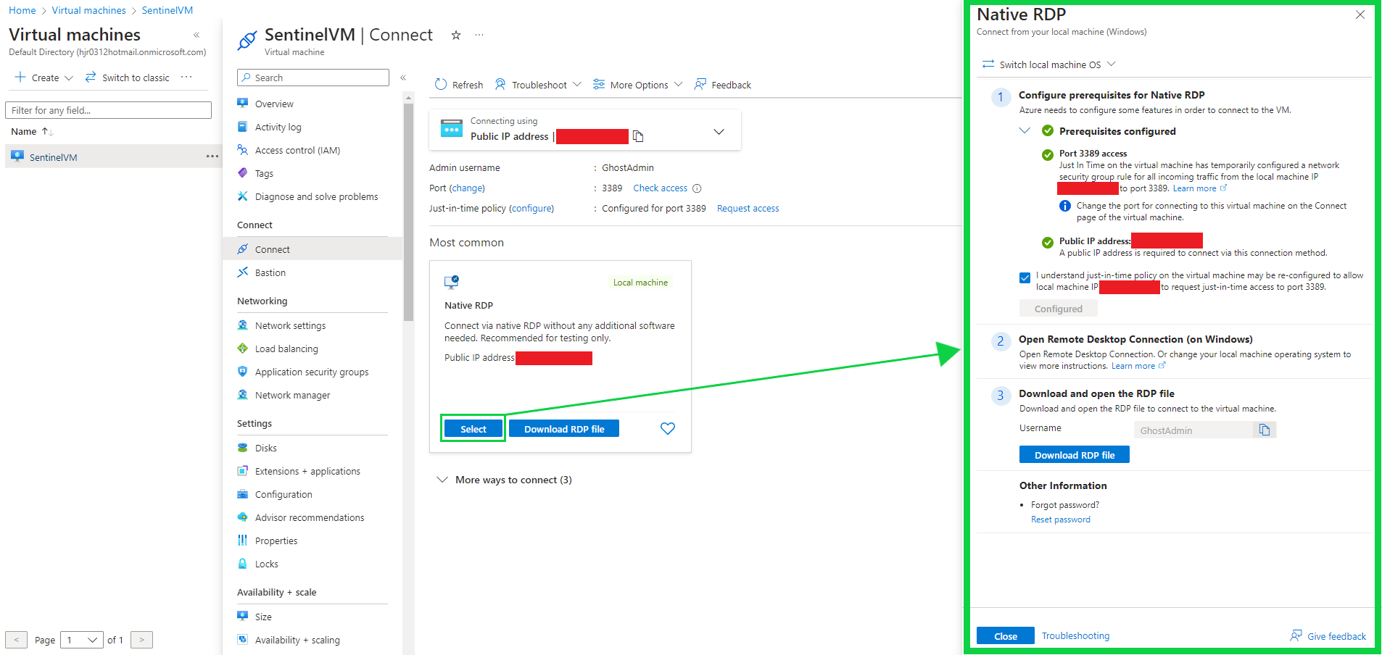
Task: Click the Create plus button
Action: (44, 78)
